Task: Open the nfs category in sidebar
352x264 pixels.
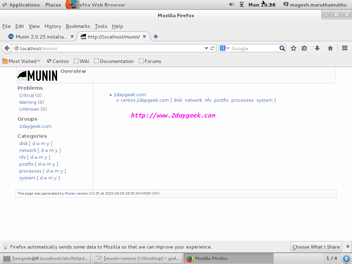Action: [22, 157]
